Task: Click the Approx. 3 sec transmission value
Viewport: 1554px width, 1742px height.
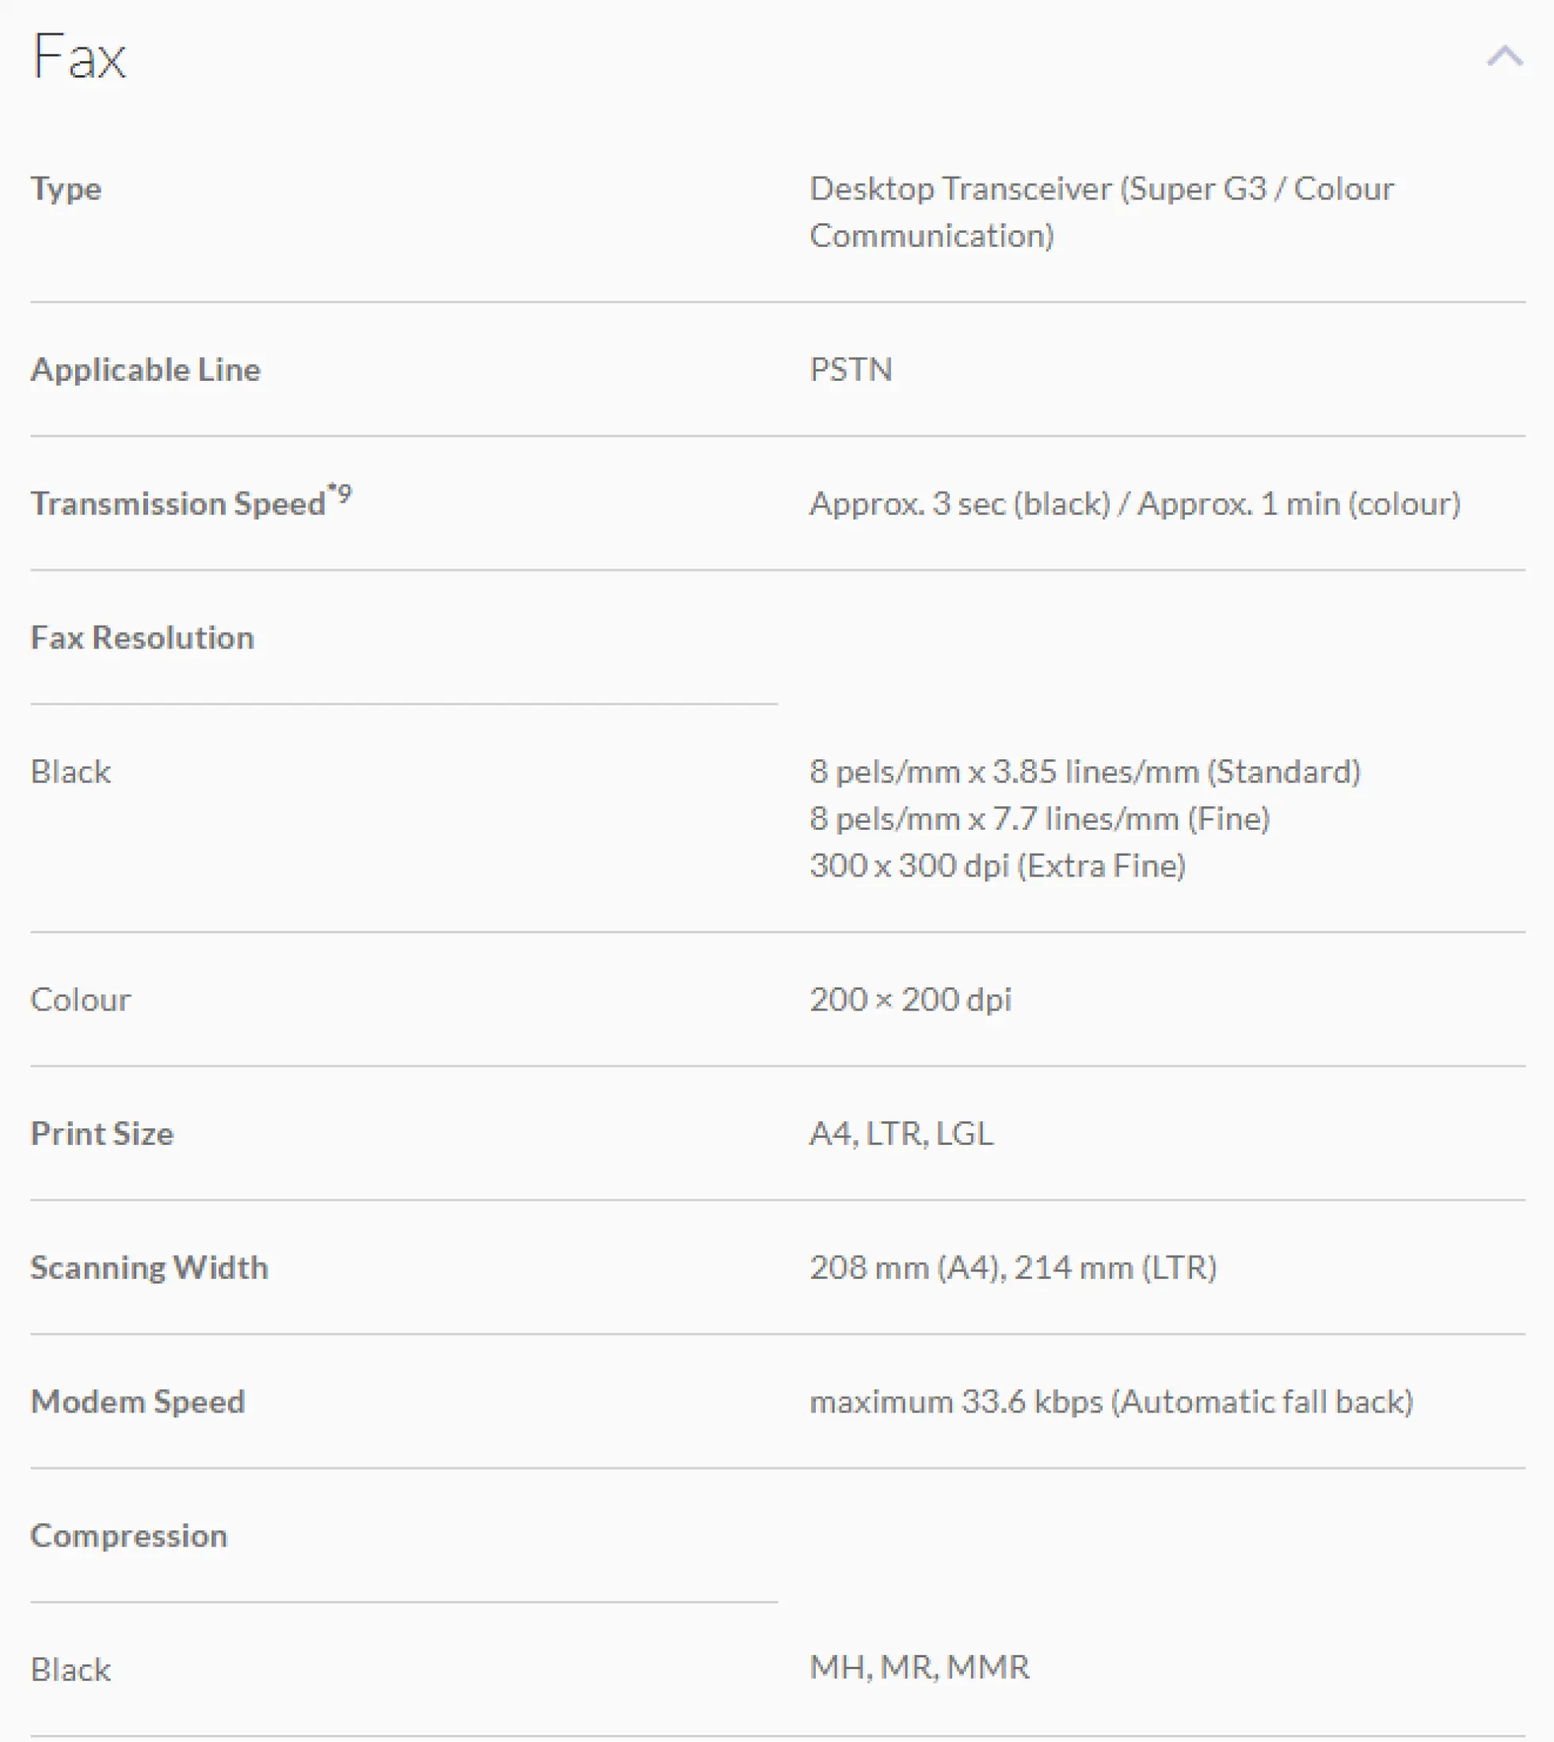Action: (x=1135, y=504)
